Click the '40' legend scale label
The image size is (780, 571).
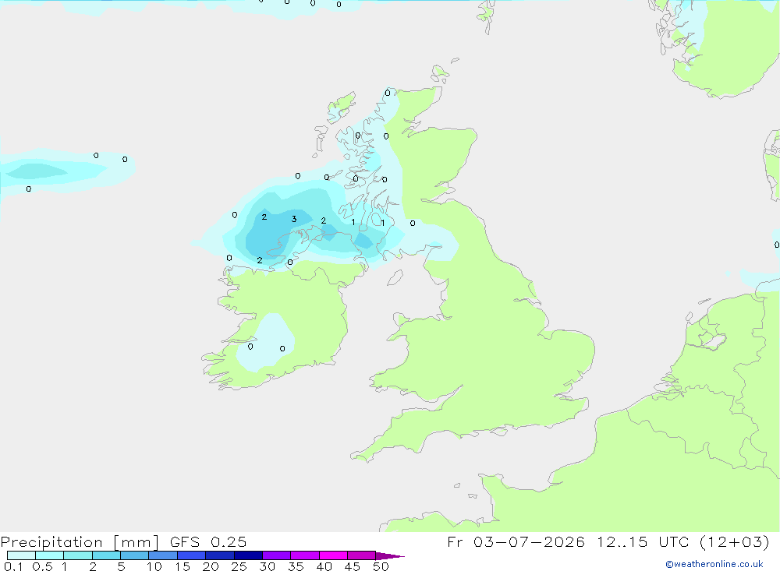[x=324, y=566]
